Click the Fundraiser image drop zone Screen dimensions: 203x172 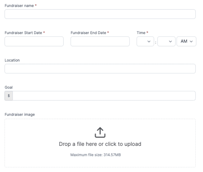100,143
